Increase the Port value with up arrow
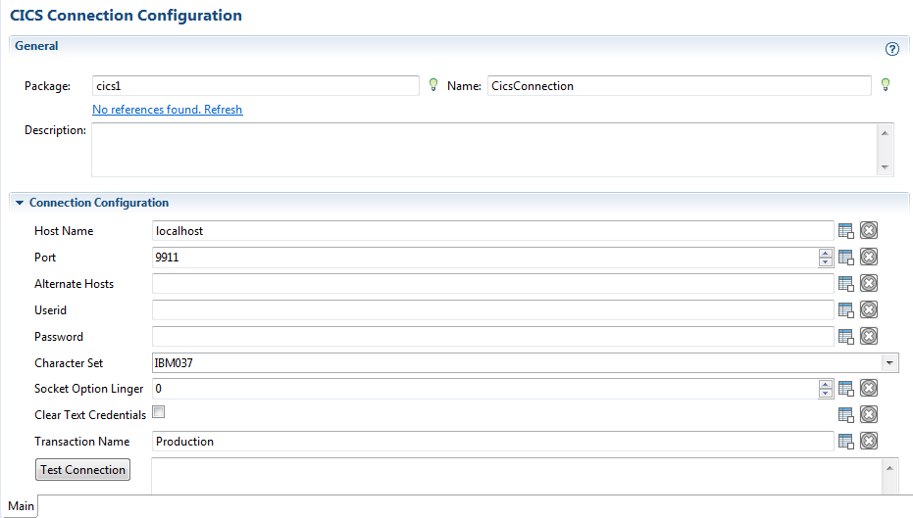This screenshot has height=518, width=913. click(825, 253)
